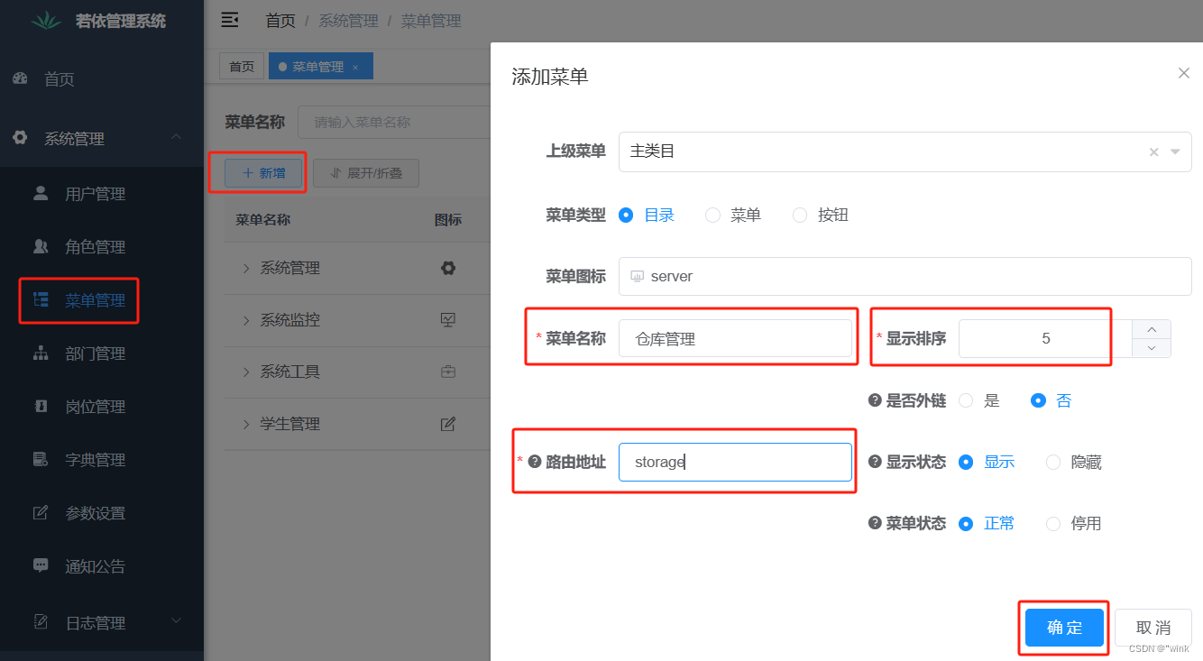
Task: Close the 添加菜单 dialog
Action: (x=1184, y=73)
